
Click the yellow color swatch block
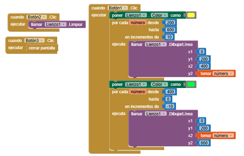click(191, 15)
